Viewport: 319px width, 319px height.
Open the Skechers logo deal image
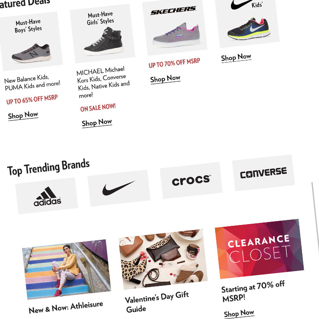click(x=174, y=27)
